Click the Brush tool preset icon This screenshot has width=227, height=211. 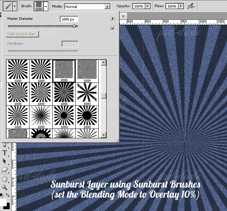8,6
